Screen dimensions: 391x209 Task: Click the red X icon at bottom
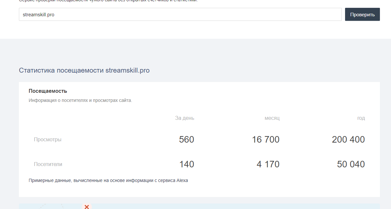[x=87, y=207]
